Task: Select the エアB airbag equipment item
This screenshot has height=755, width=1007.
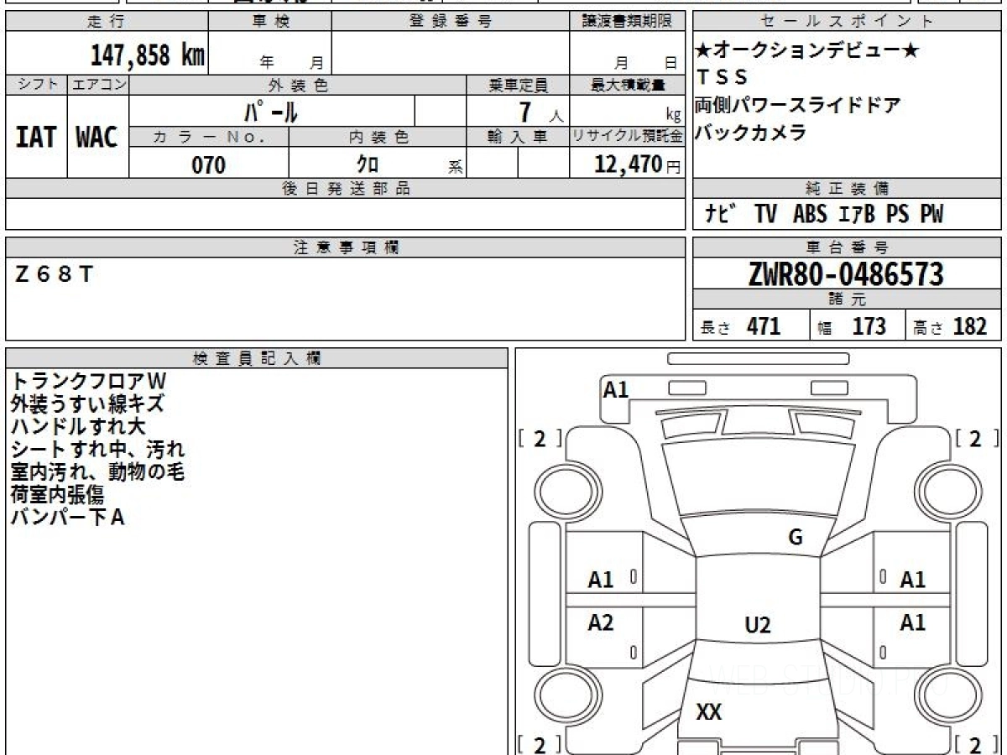Action: point(857,215)
